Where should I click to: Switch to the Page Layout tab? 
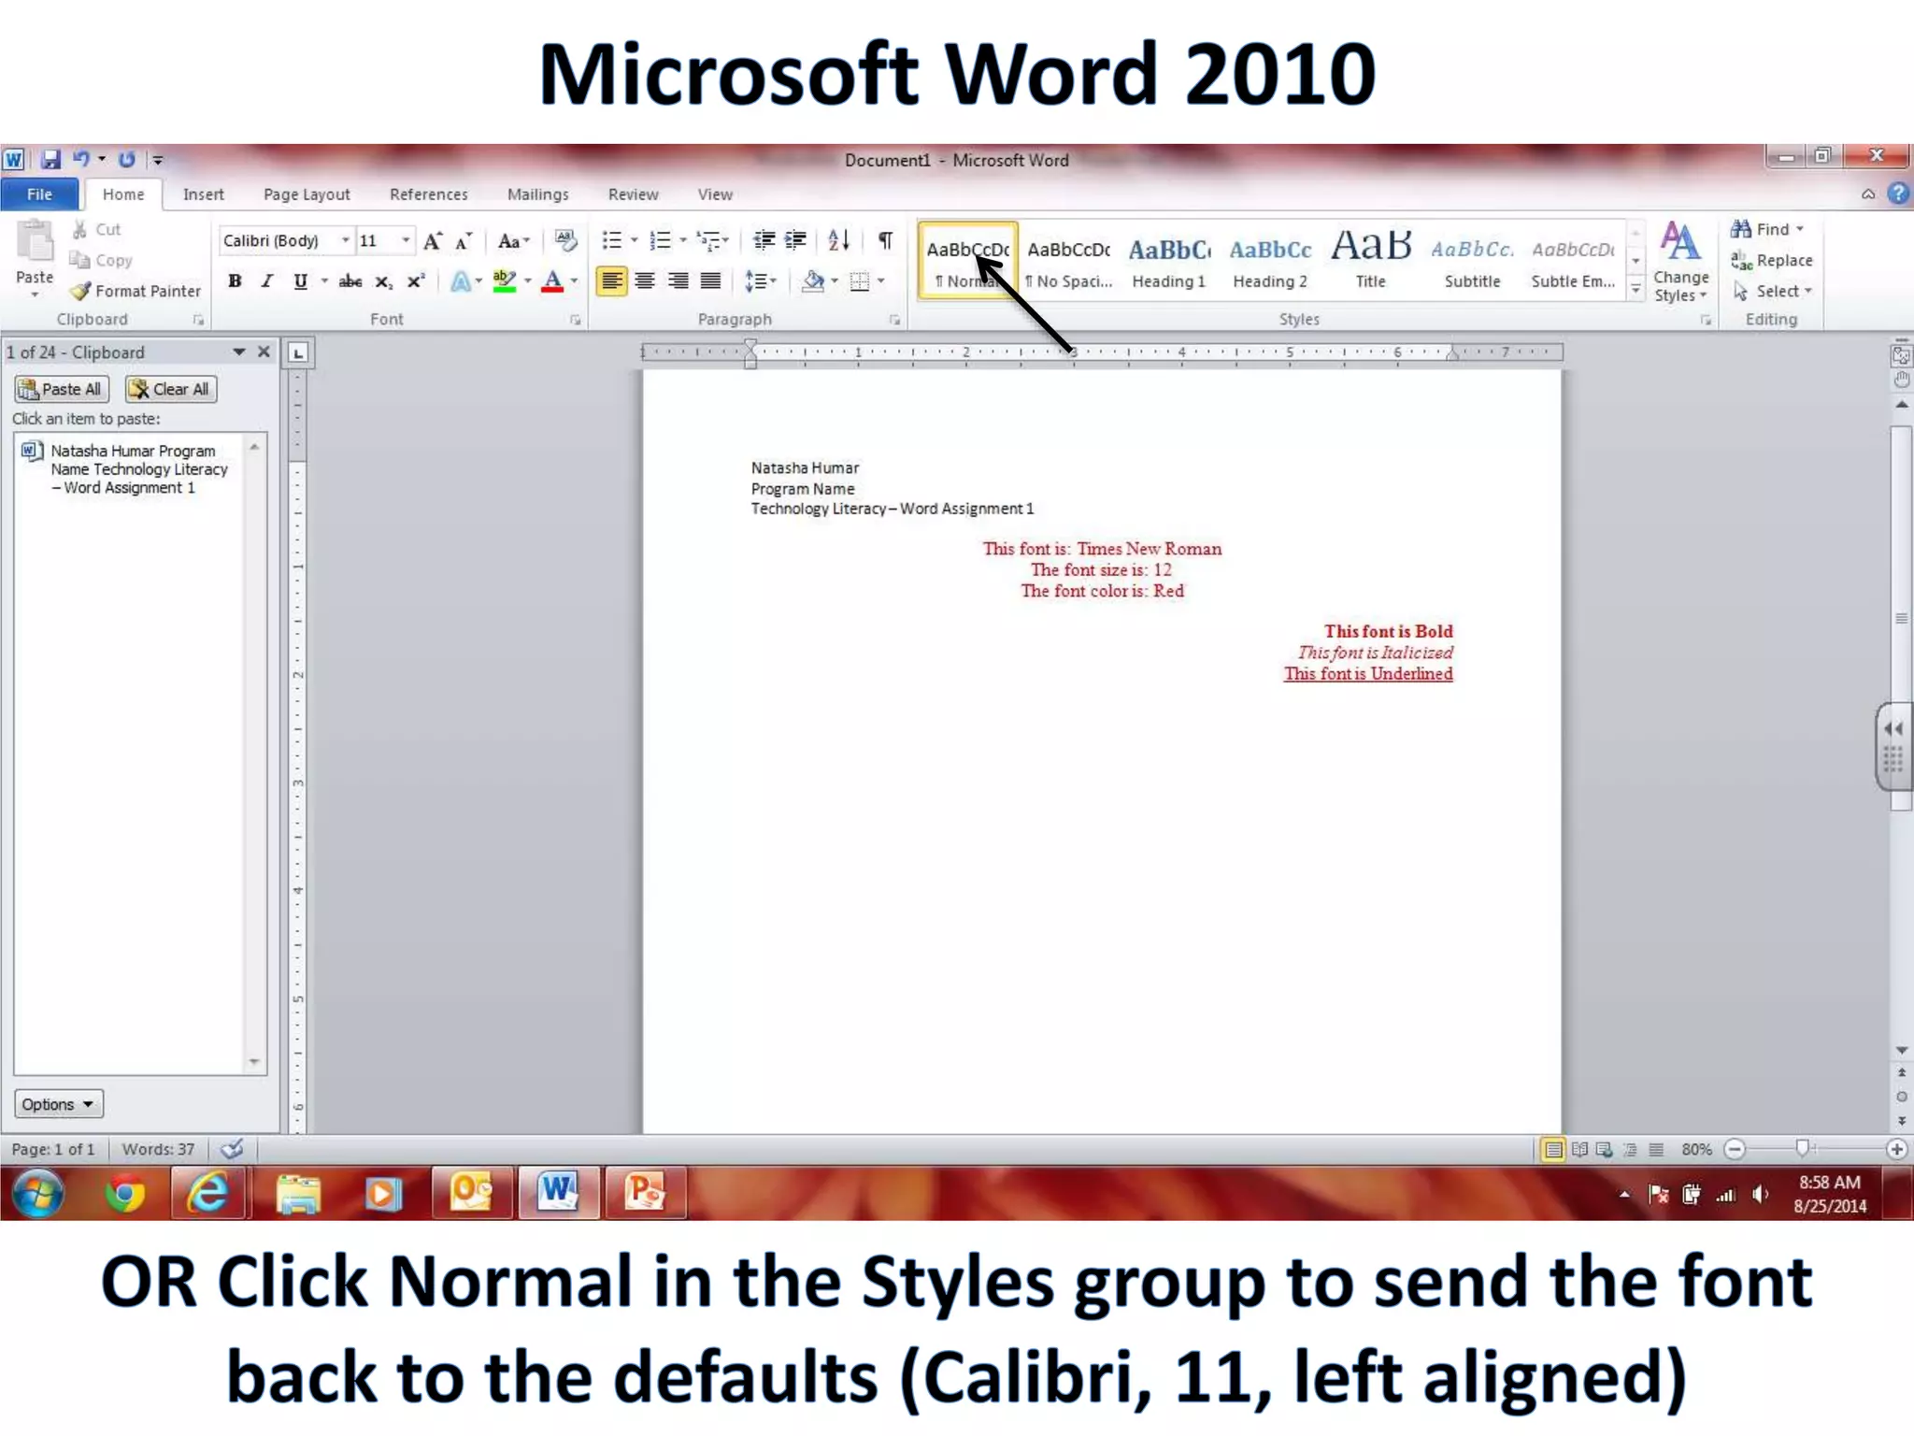pyautogui.click(x=307, y=194)
